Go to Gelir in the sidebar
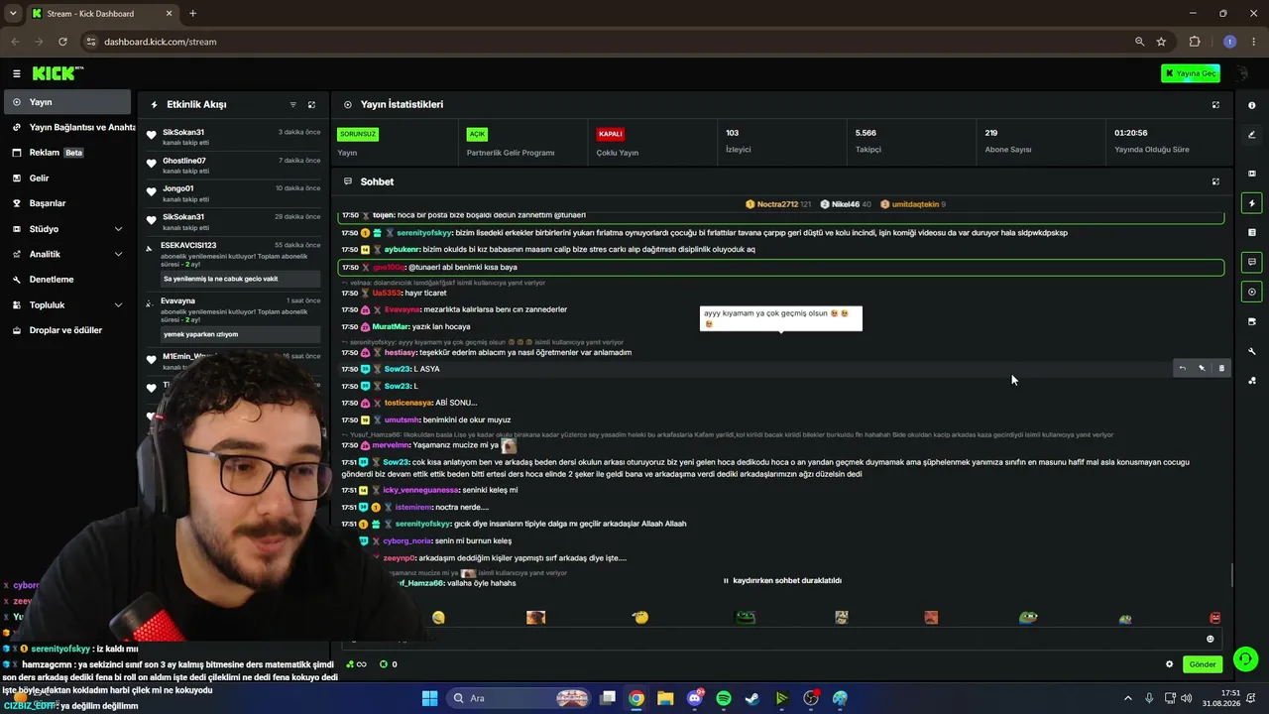1269x714 pixels. tap(65, 178)
